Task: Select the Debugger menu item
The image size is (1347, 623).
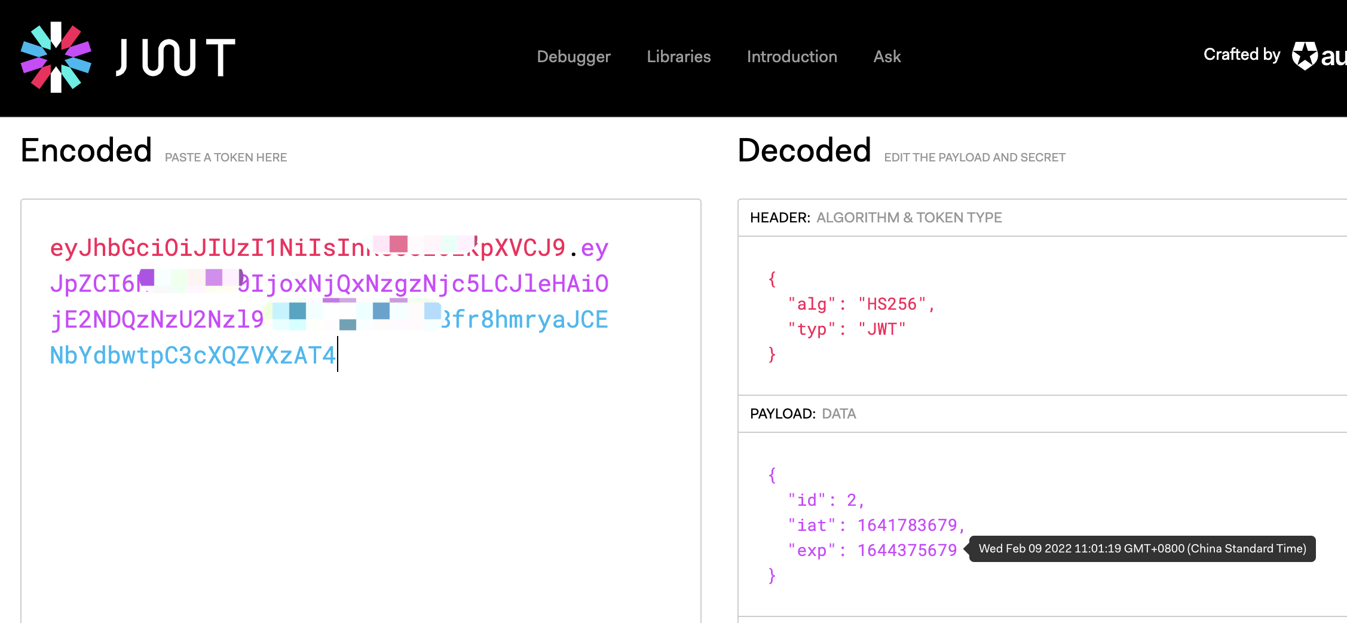Action: [573, 57]
